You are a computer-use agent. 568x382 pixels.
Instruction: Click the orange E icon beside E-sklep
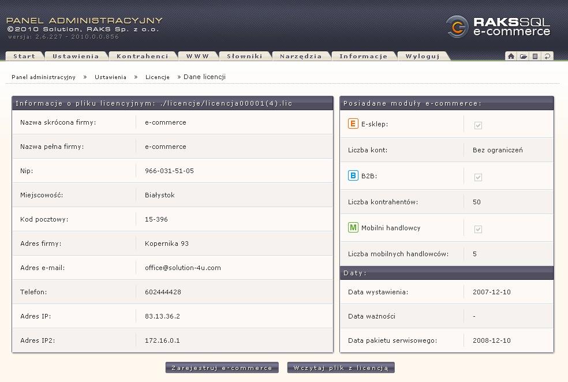pos(353,123)
